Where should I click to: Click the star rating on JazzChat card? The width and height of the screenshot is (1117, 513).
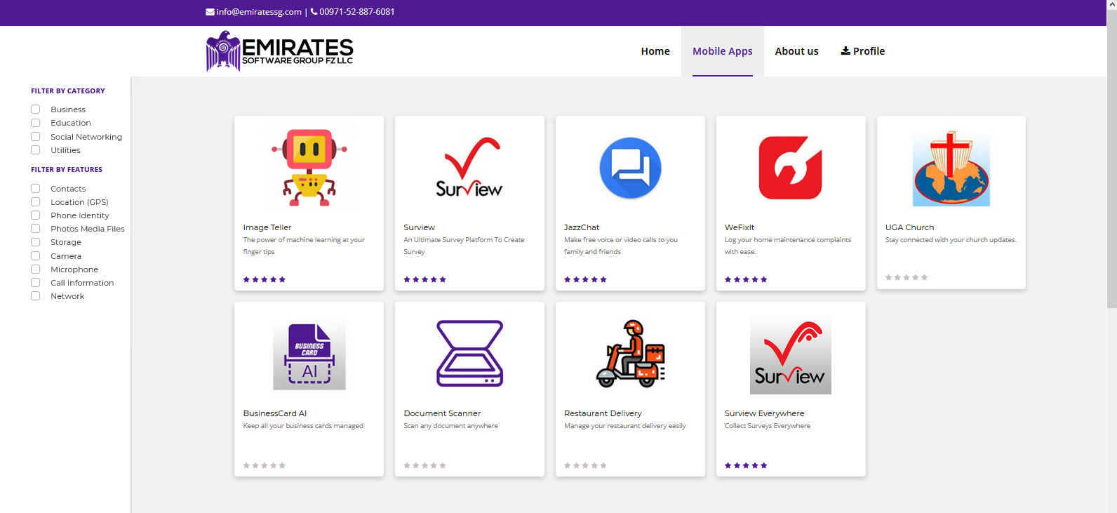pyautogui.click(x=585, y=279)
